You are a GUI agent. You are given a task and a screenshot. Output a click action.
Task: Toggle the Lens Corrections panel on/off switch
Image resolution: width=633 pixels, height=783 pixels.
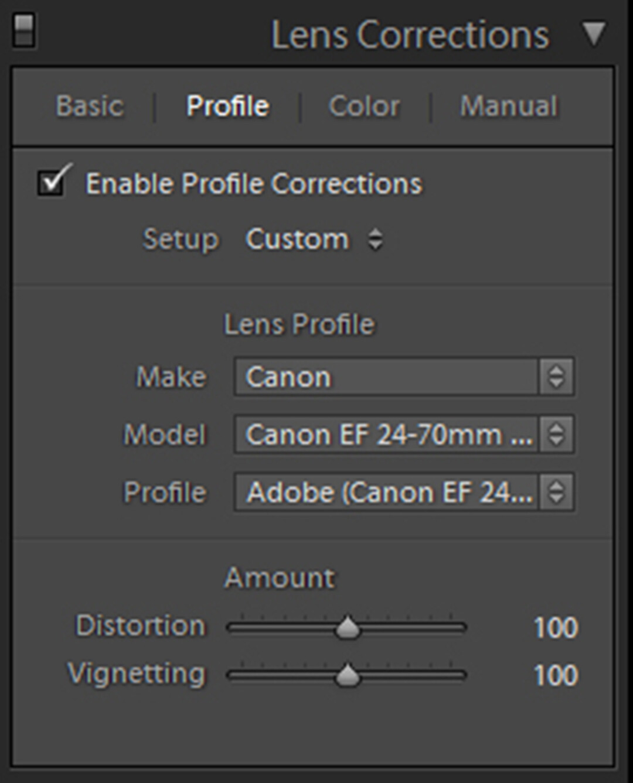click(x=24, y=30)
